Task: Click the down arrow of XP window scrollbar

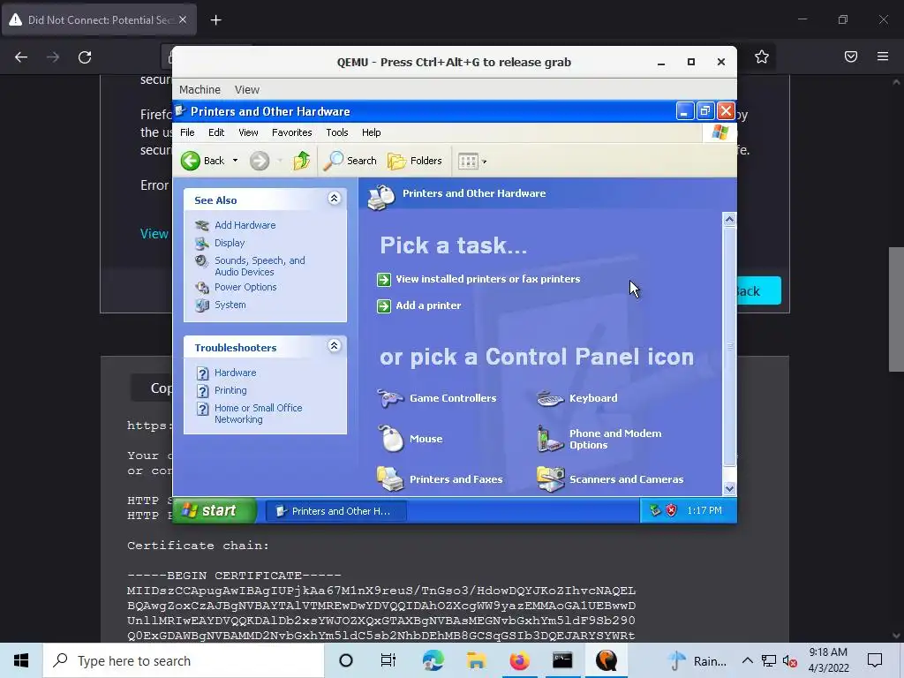Action: point(729,489)
